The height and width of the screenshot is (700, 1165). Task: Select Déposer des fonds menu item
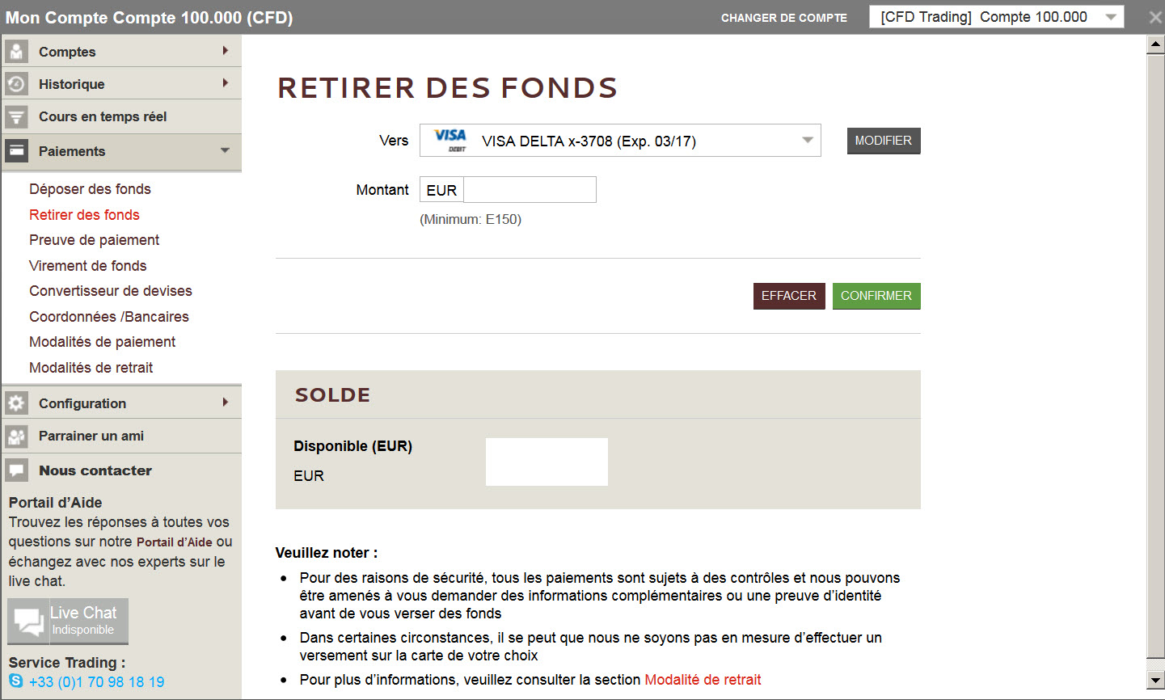click(x=90, y=189)
